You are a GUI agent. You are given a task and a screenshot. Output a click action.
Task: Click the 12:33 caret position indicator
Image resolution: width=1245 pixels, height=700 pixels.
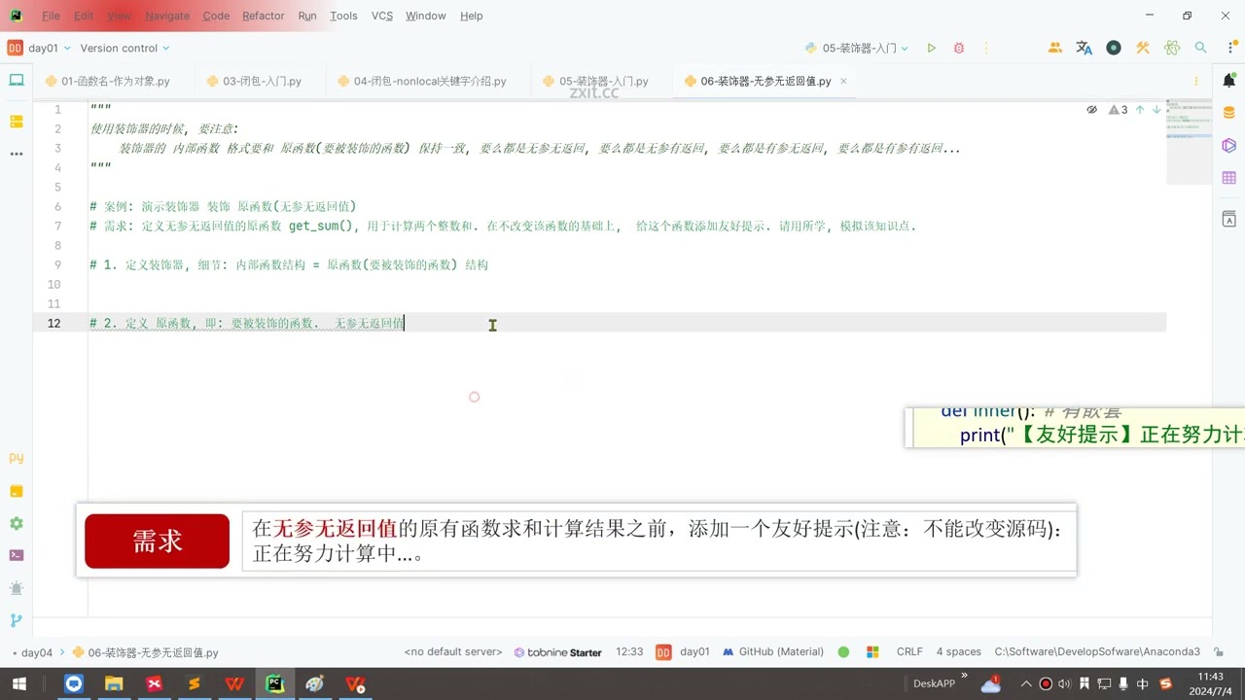point(629,652)
